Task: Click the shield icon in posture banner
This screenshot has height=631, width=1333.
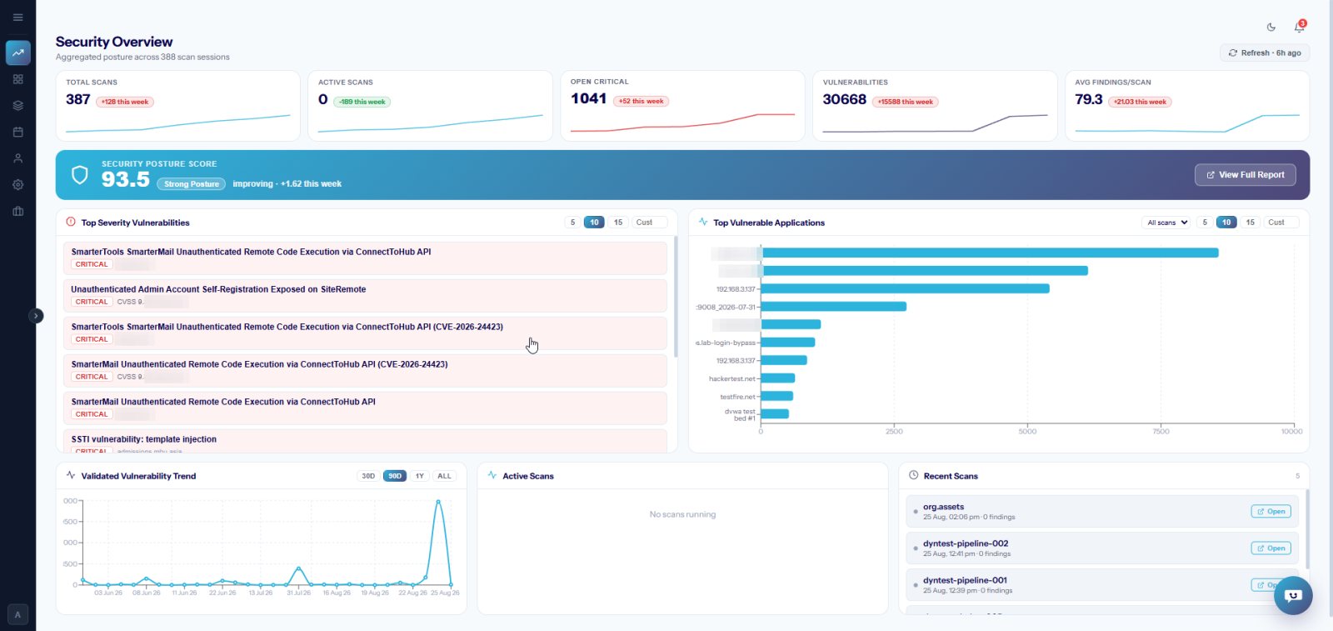Action: [x=80, y=174]
